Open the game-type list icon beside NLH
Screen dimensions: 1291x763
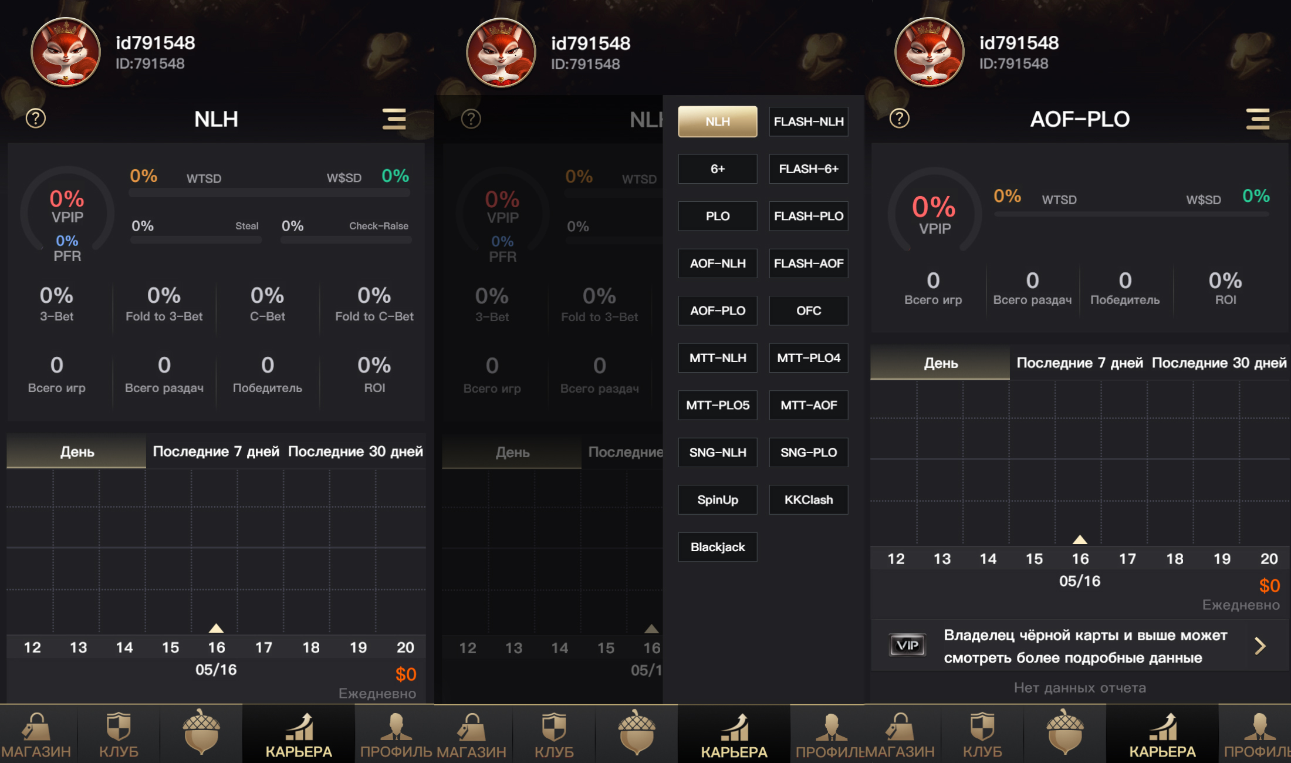tap(394, 119)
